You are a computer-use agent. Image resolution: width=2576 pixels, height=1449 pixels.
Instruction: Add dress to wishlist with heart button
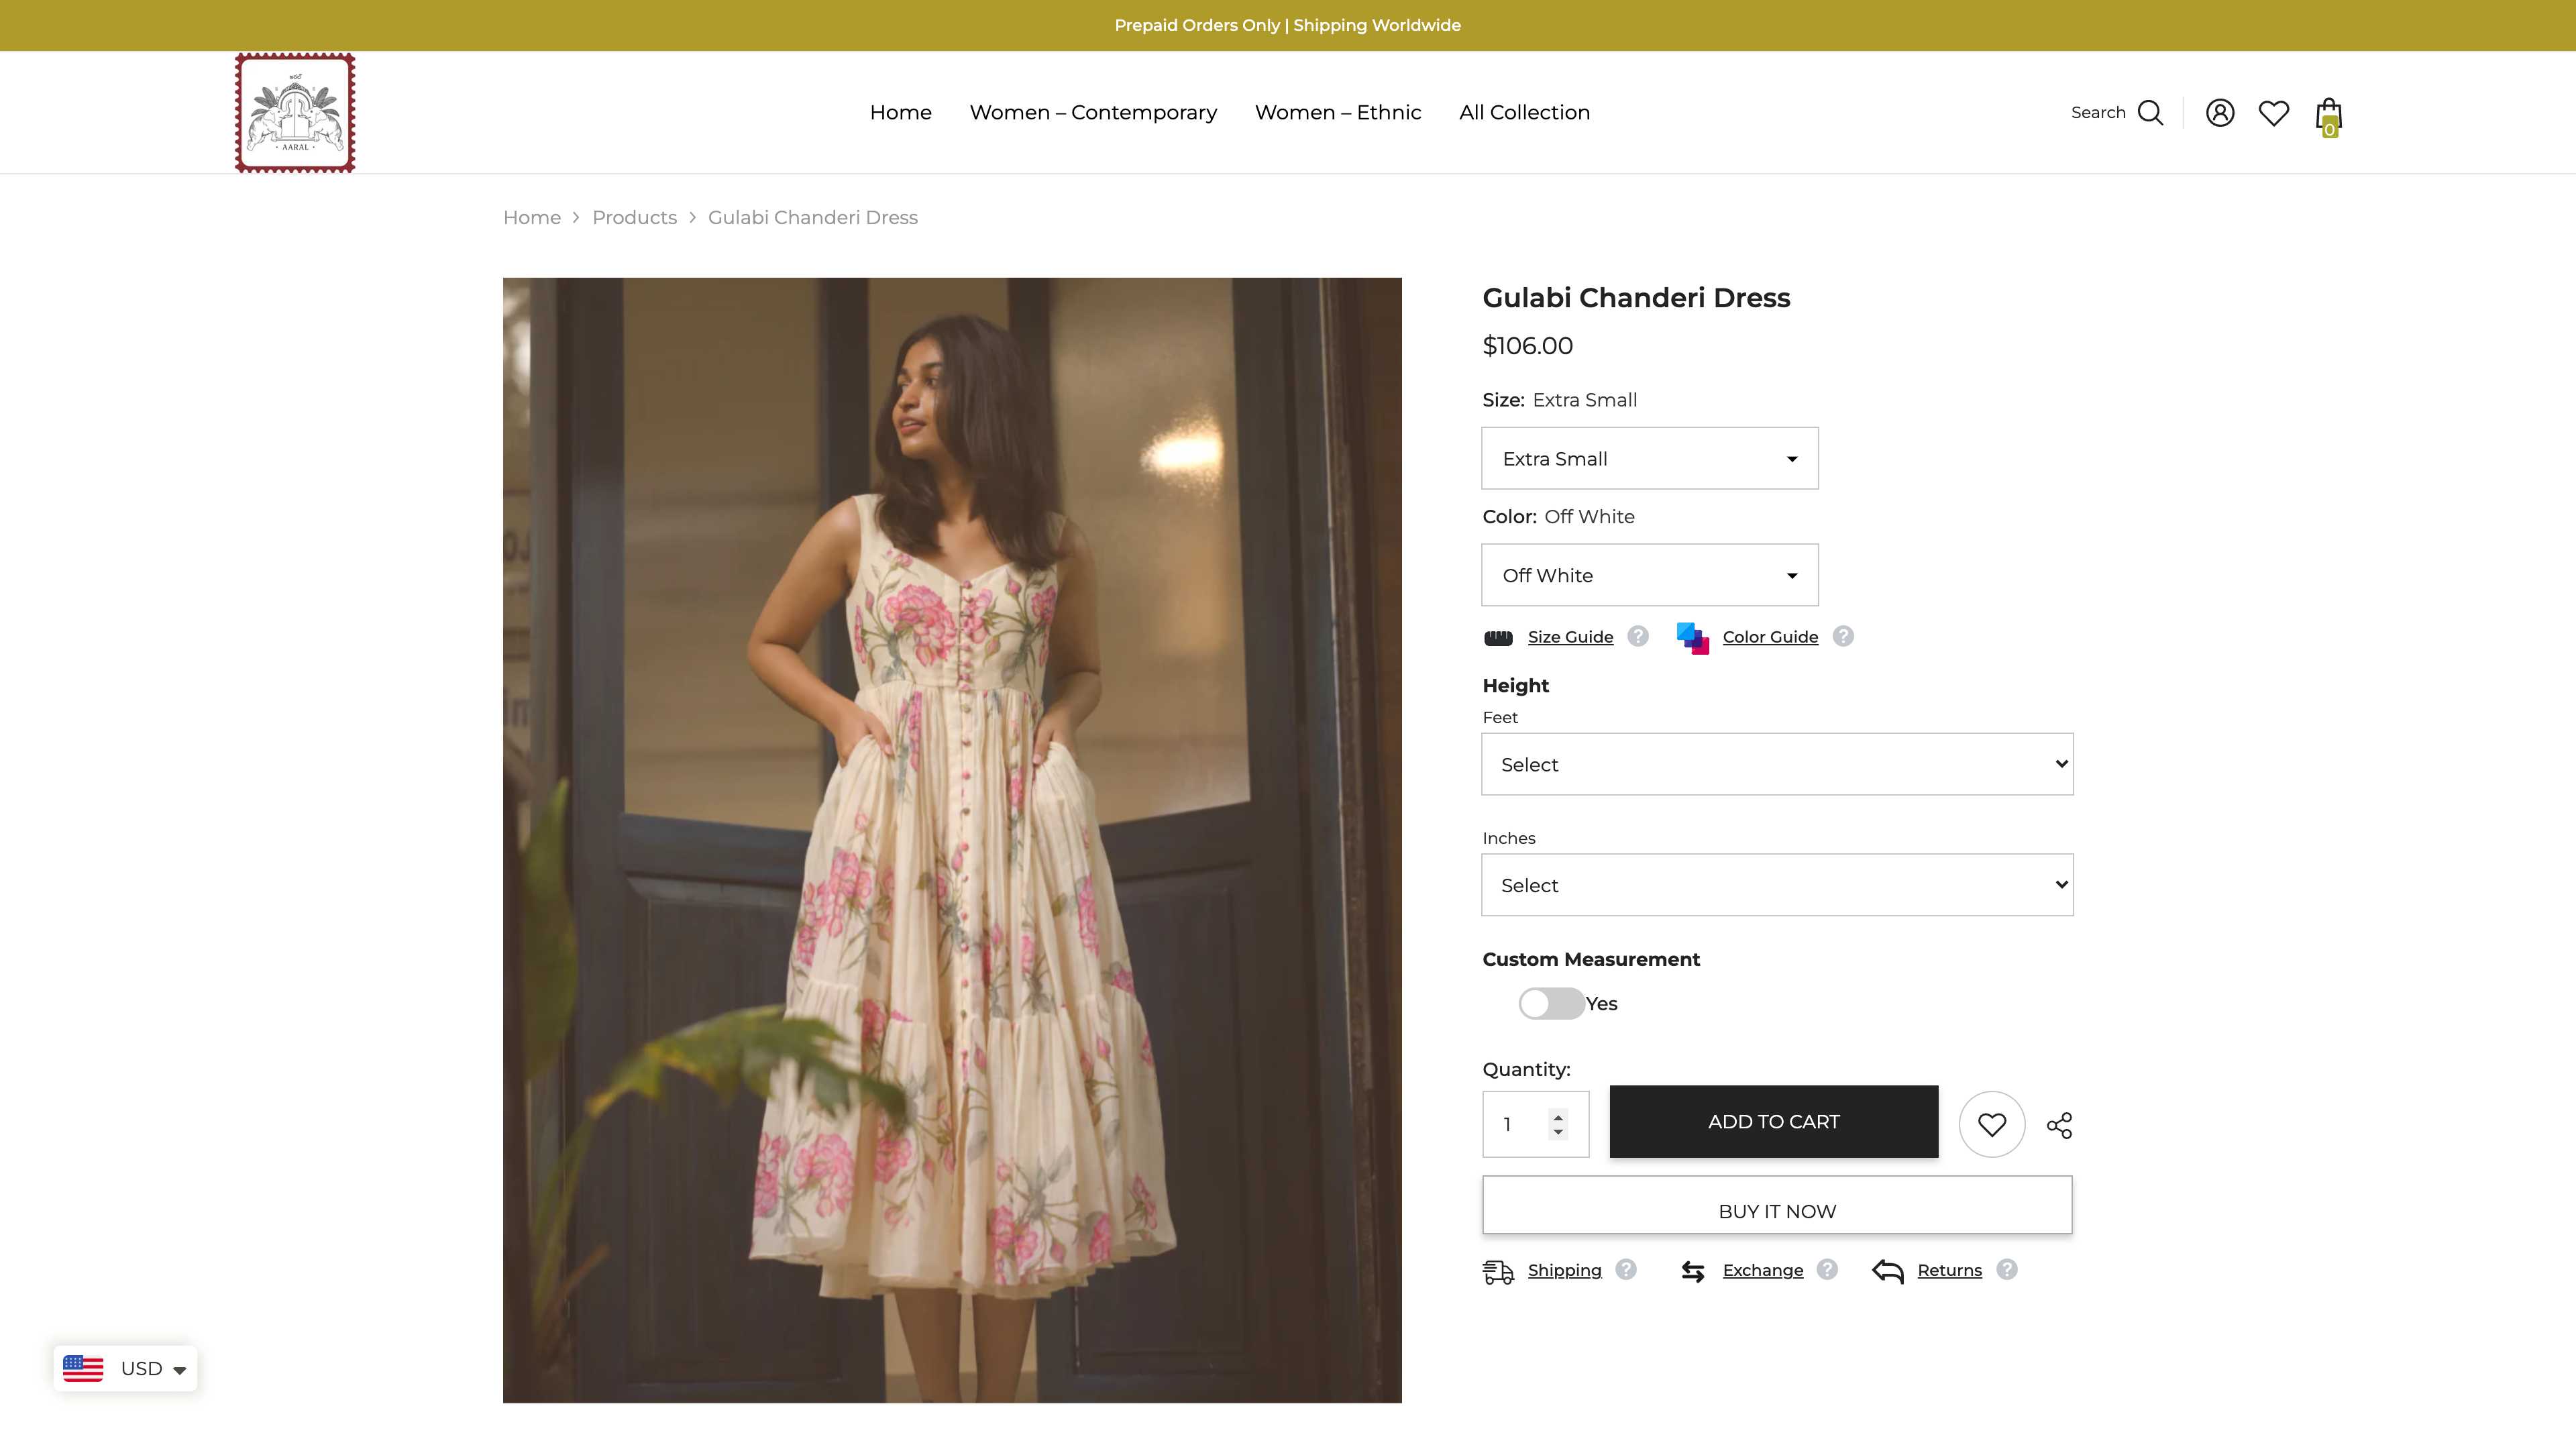pos(1991,1124)
